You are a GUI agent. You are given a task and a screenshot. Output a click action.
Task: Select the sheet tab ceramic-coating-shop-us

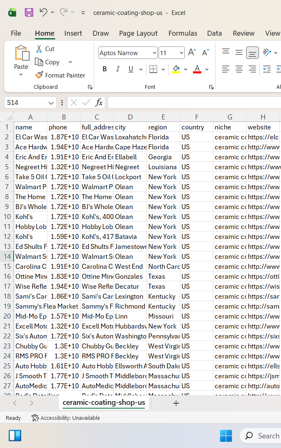[104, 402]
